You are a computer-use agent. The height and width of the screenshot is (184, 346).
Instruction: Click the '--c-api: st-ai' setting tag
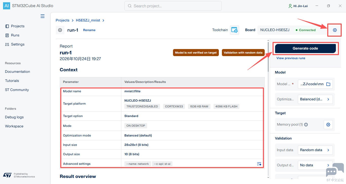(x=162, y=164)
